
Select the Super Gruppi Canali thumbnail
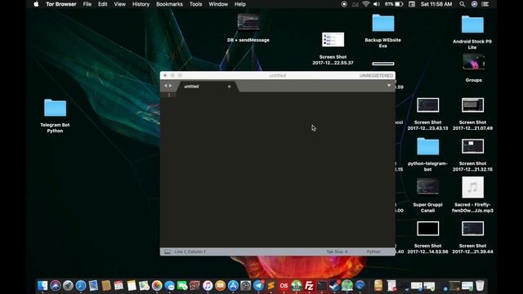tap(428, 196)
